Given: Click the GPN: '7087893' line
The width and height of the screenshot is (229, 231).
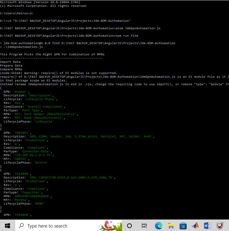Looking at the screenshot, I should coord(17,133).
